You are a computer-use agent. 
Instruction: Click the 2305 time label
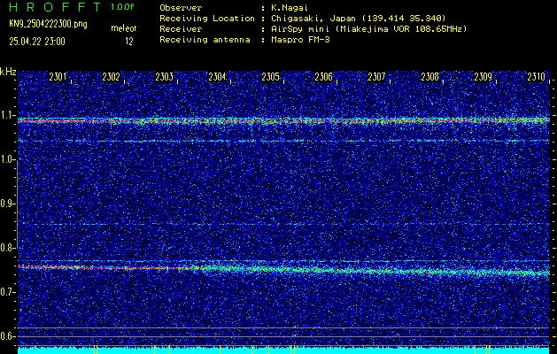coord(270,76)
